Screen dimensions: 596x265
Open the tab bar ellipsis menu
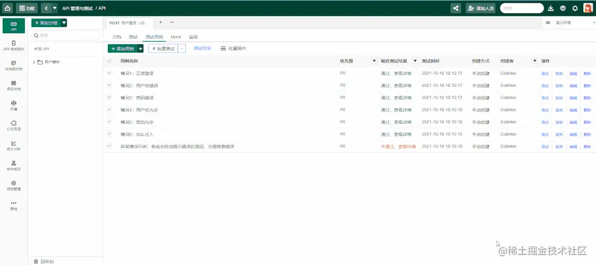171,23
